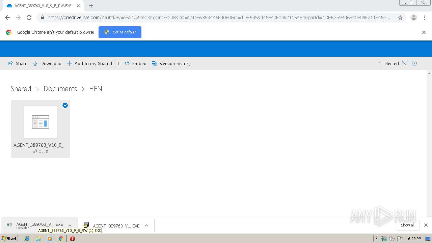Click the HFN breadcrumb folder
Viewport: 432px width, 243px height.
pyautogui.click(x=96, y=89)
